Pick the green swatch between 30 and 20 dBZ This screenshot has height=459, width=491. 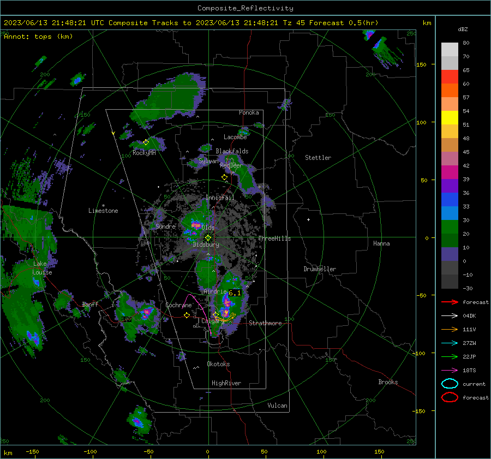pos(450,227)
